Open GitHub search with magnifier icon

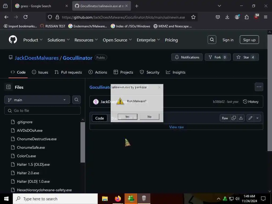tap(212, 40)
